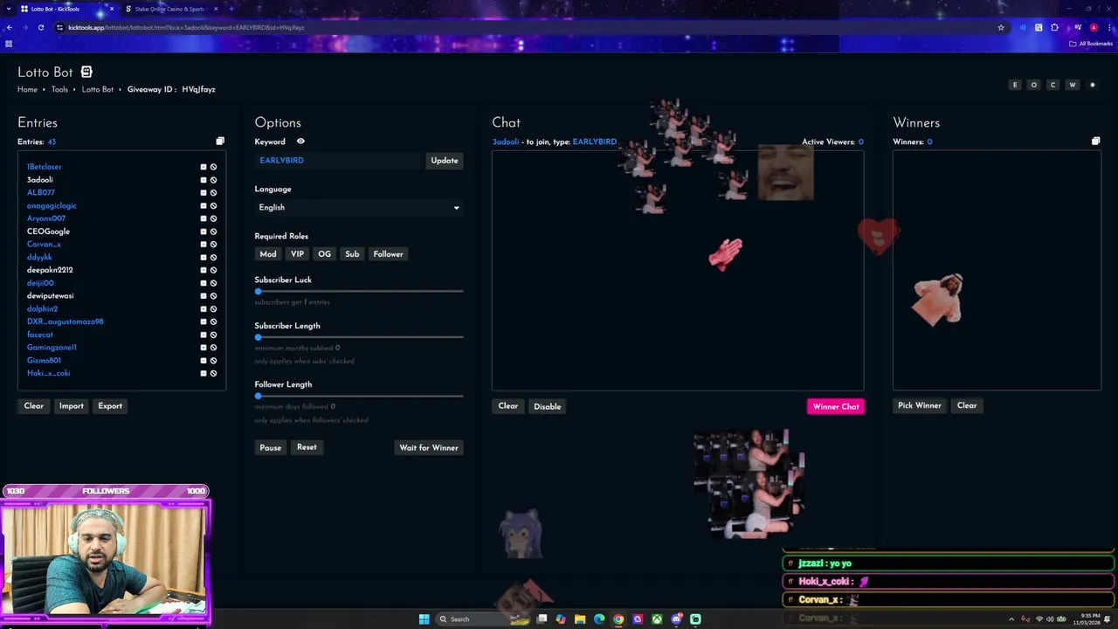Toggle the C panel button in header

tap(1053, 85)
